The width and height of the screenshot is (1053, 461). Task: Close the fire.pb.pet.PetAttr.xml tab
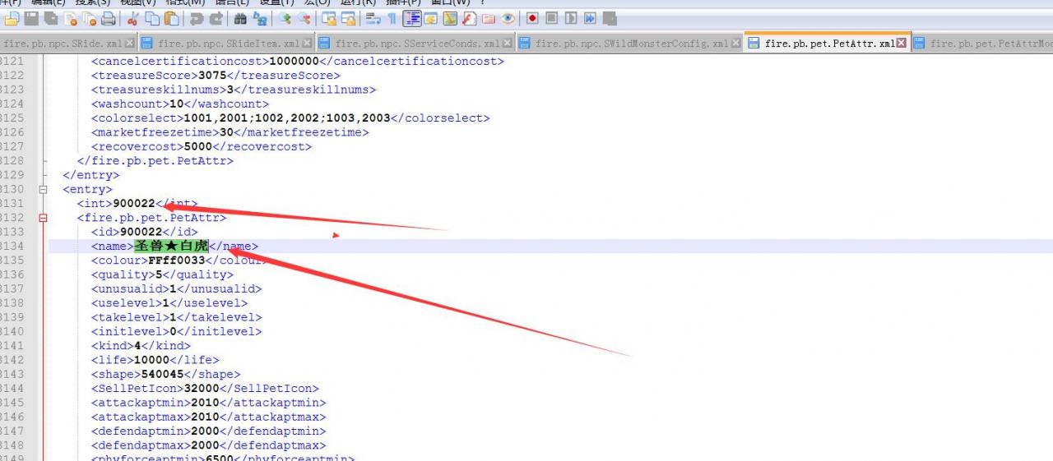click(x=902, y=44)
